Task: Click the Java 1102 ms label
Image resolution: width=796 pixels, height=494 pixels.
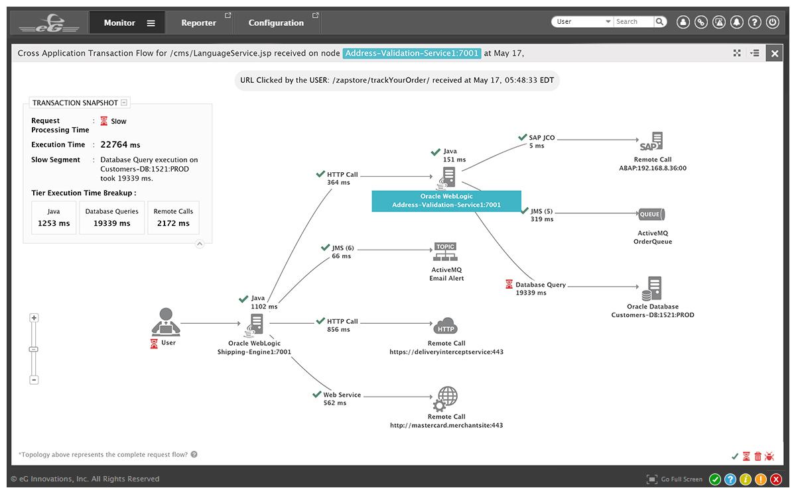Action: (x=263, y=303)
